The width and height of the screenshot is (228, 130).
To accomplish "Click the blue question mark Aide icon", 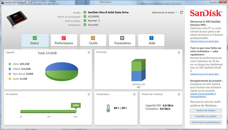I will (152, 38).
